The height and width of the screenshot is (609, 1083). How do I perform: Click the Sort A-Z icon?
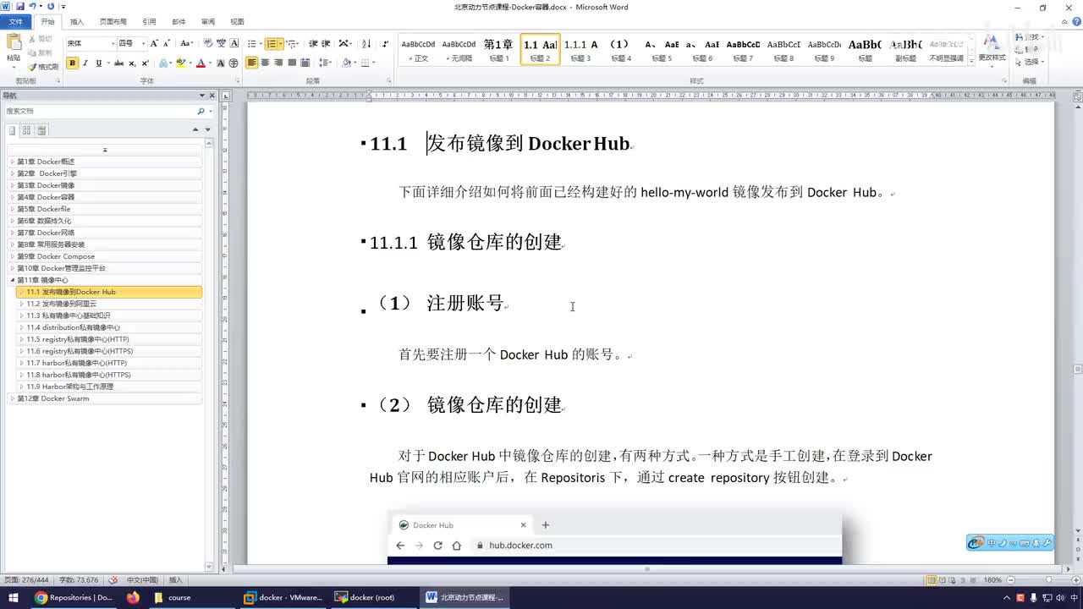tap(366, 43)
